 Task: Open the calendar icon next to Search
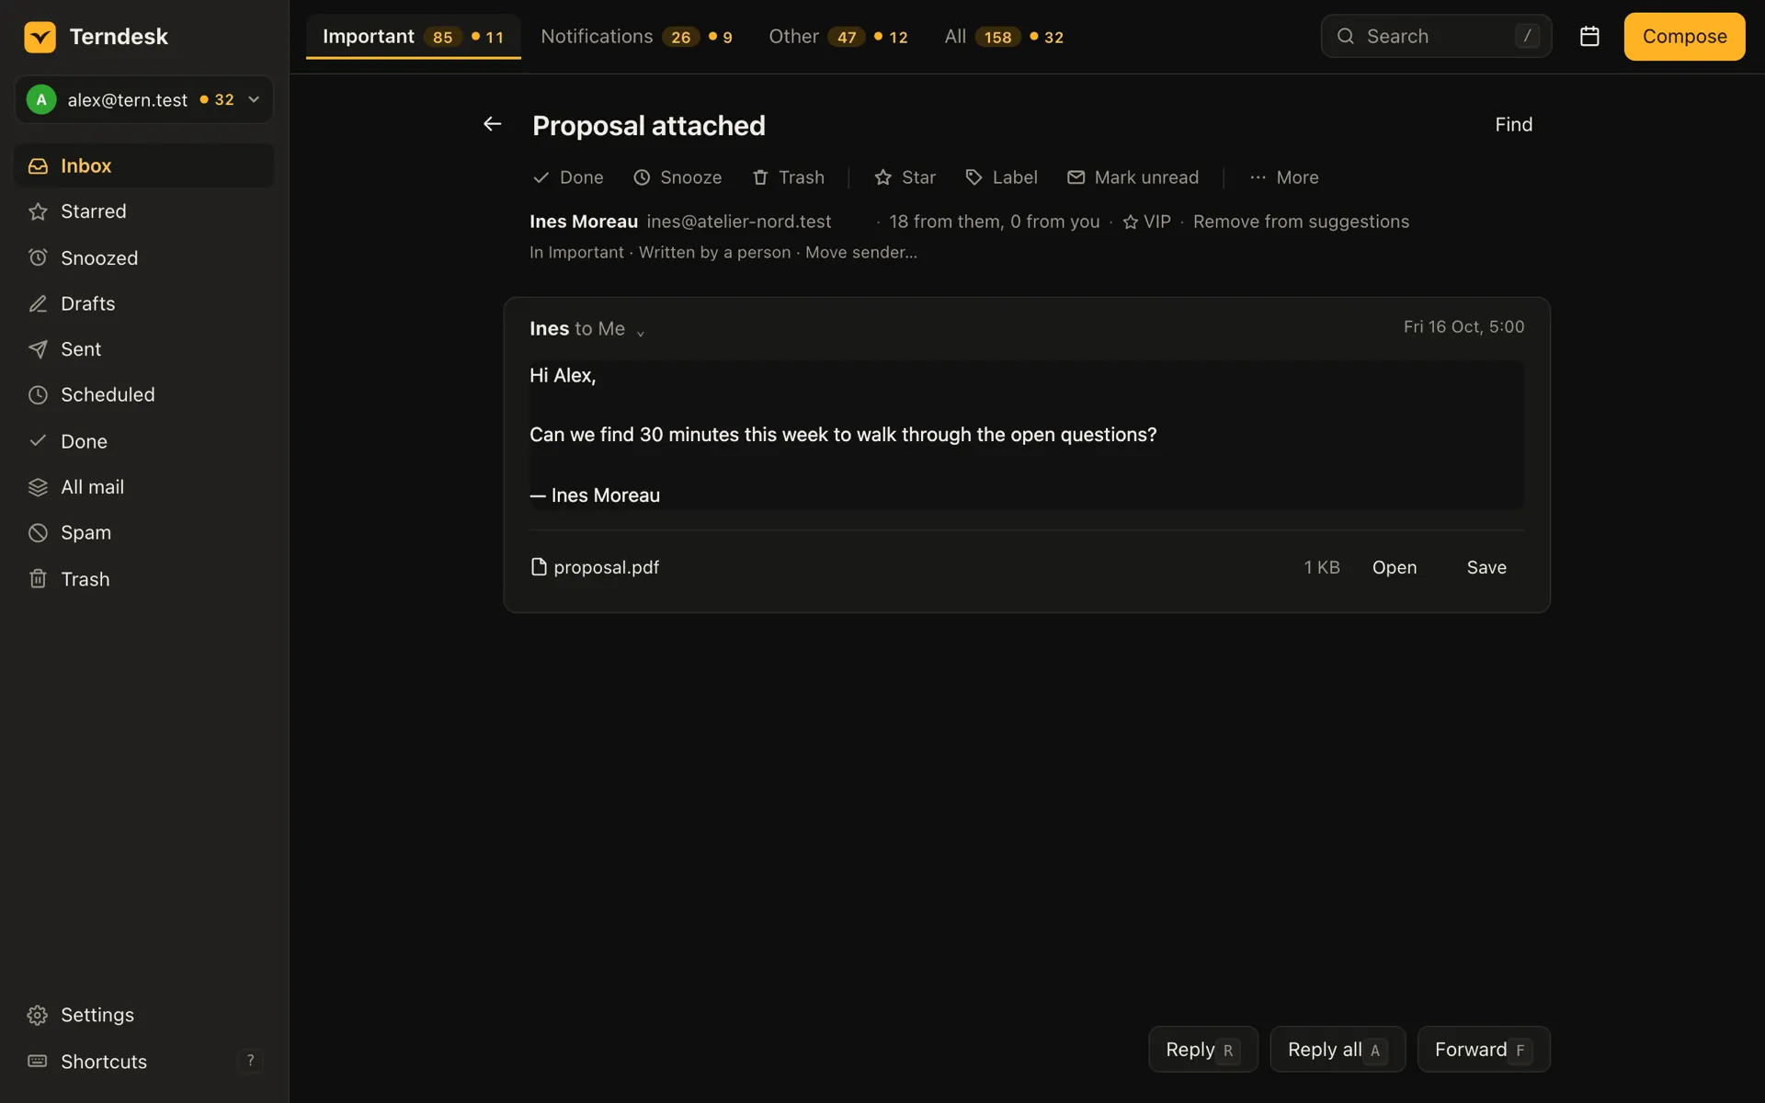pos(1589,37)
